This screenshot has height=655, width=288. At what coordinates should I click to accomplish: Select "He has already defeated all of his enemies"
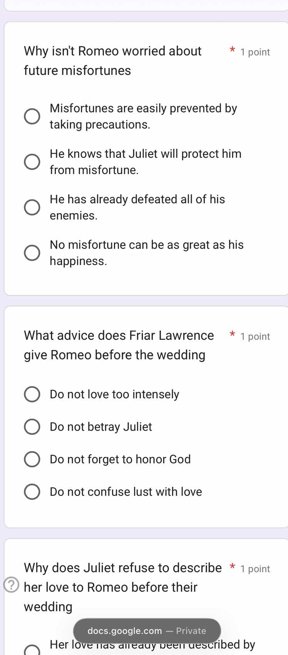[32, 207]
